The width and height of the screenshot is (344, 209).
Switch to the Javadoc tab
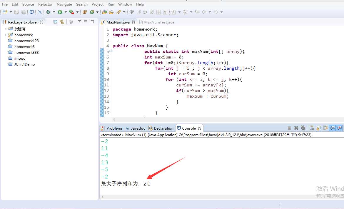(136, 128)
